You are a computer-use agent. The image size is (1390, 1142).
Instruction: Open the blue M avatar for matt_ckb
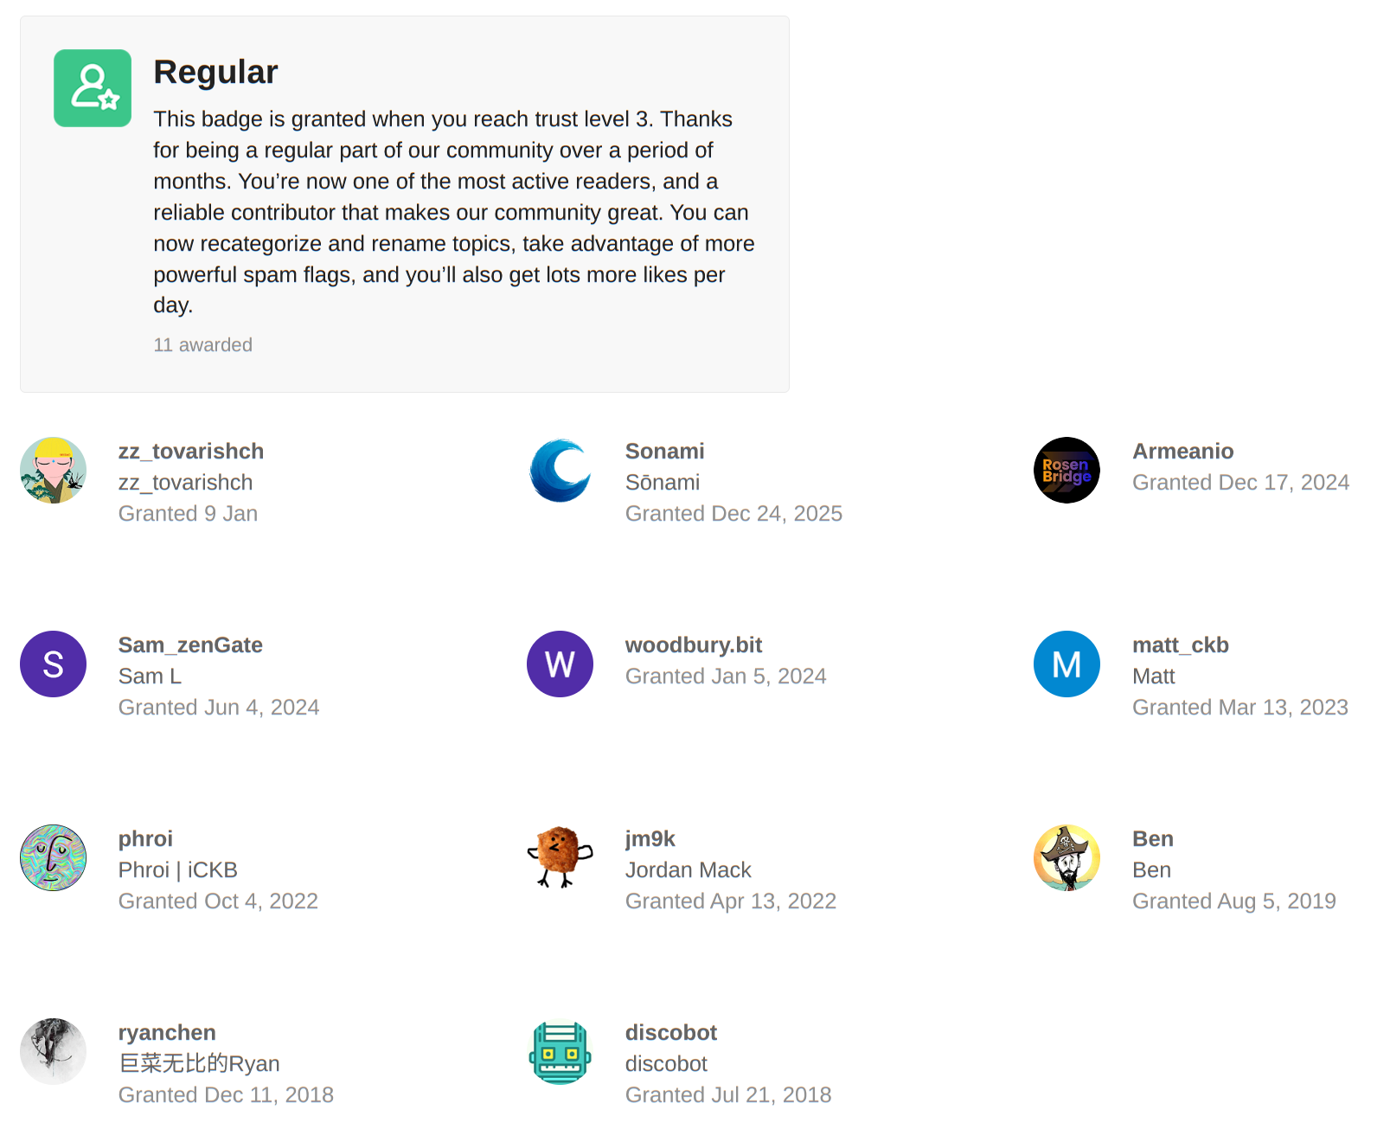1067,664
